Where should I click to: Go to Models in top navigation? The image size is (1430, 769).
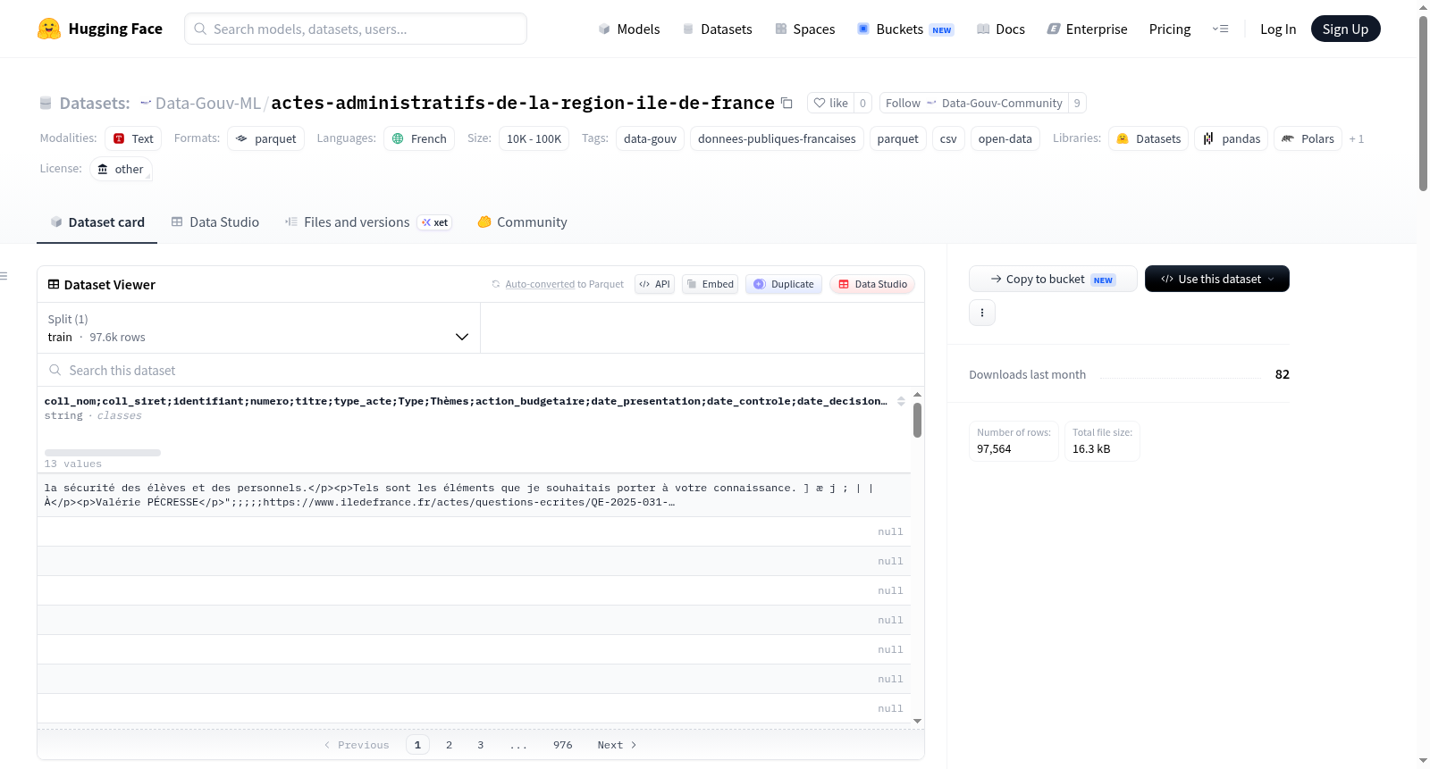click(629, 29)
